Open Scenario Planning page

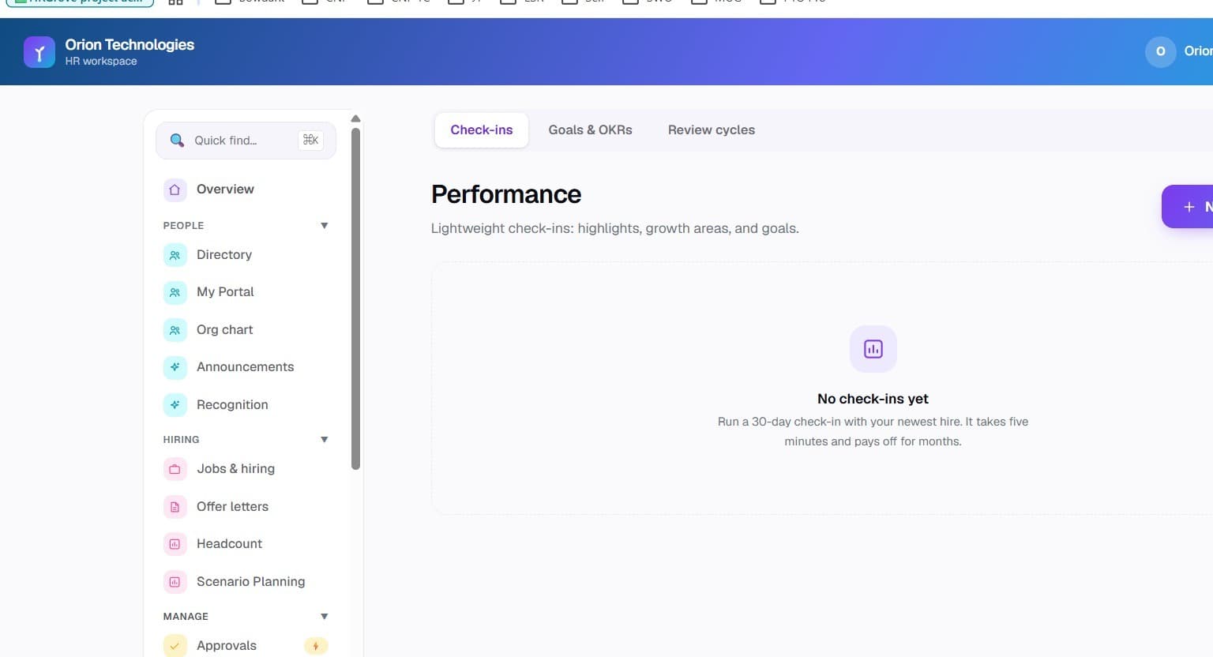point(246,582)
